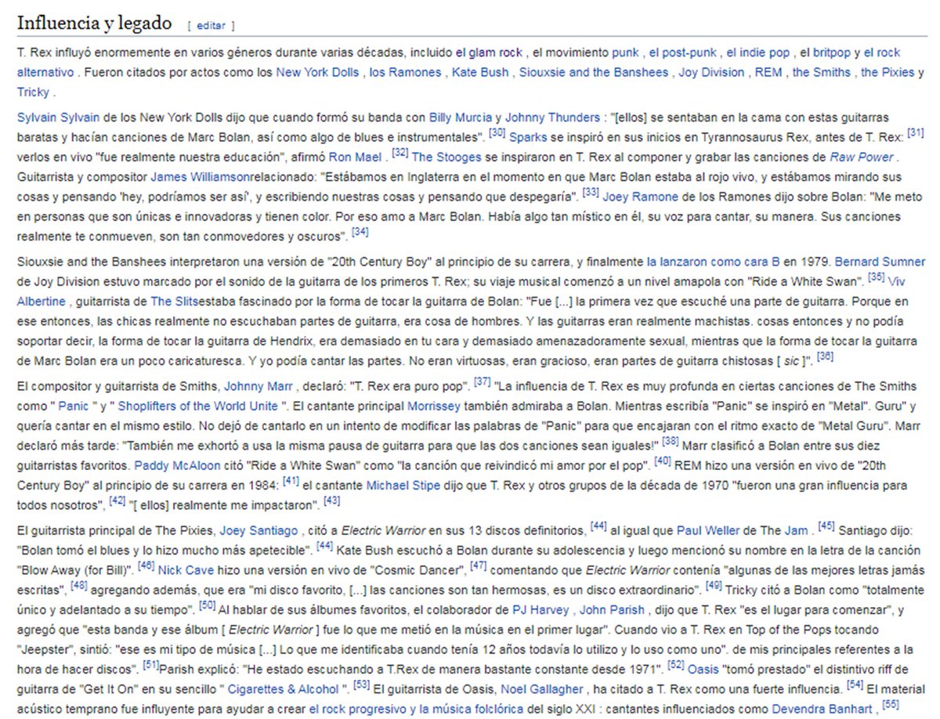The image size is (940, 719).
Task: Visit 'The Slits' link
Action: coord(175,301)
